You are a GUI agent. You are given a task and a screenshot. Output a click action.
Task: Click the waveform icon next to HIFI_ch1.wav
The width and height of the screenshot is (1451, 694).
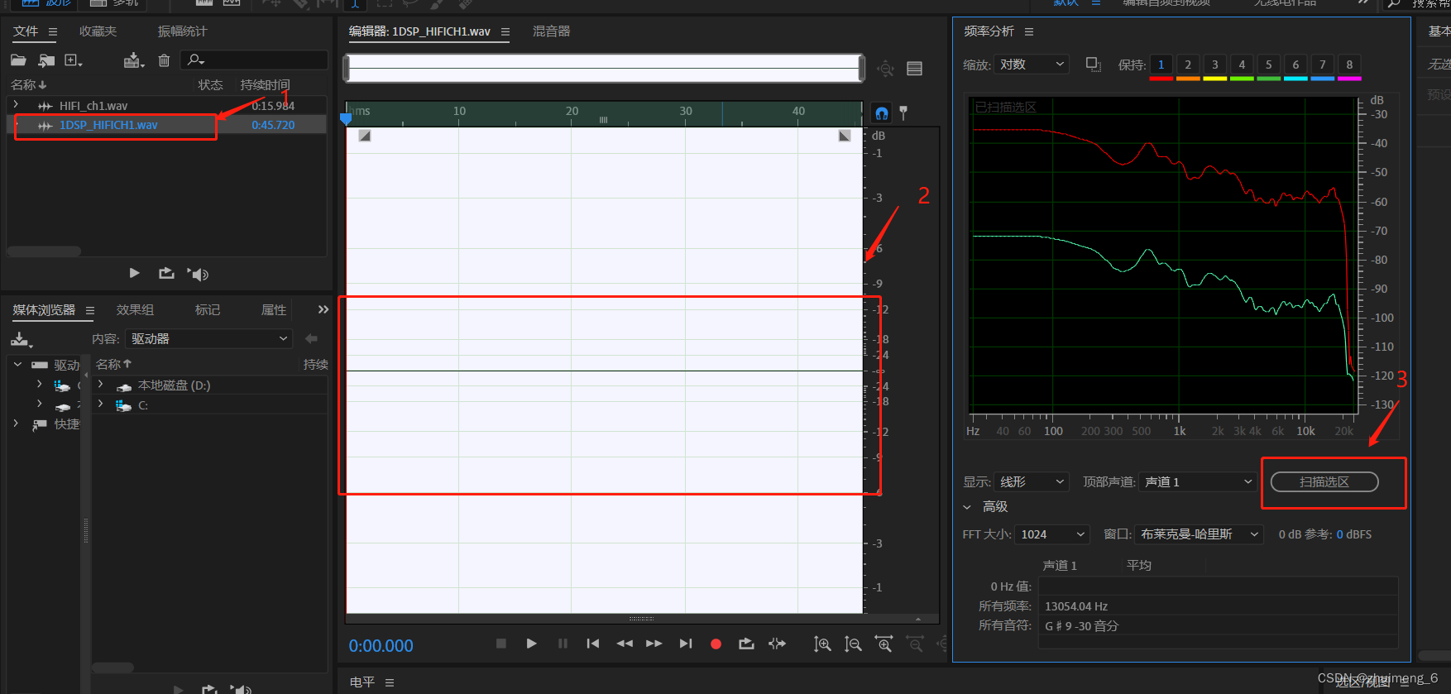(x=45, y=106)
